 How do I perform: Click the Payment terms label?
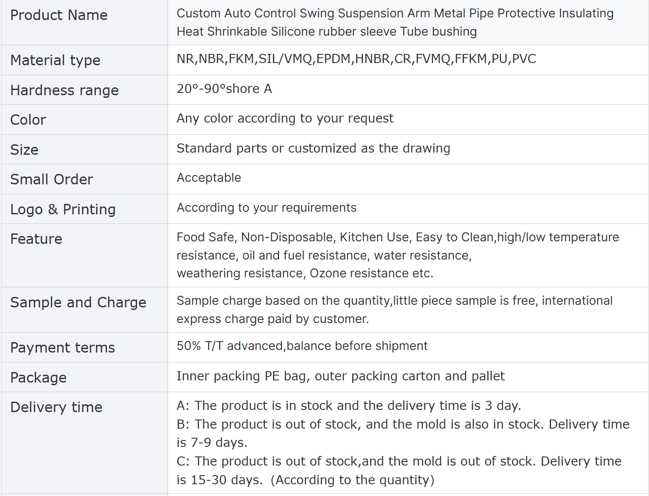pyautogui.click(x=63, y=347)
